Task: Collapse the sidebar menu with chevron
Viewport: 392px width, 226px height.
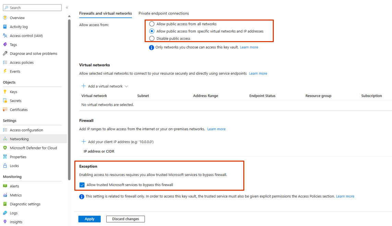Action: click(67, 8)
